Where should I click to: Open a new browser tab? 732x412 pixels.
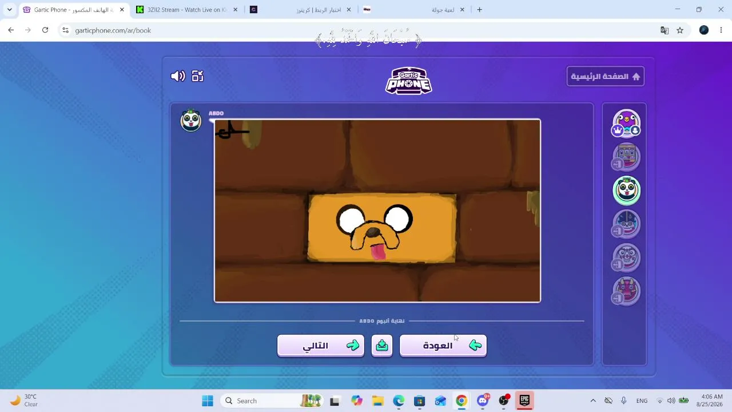point(479,10)
